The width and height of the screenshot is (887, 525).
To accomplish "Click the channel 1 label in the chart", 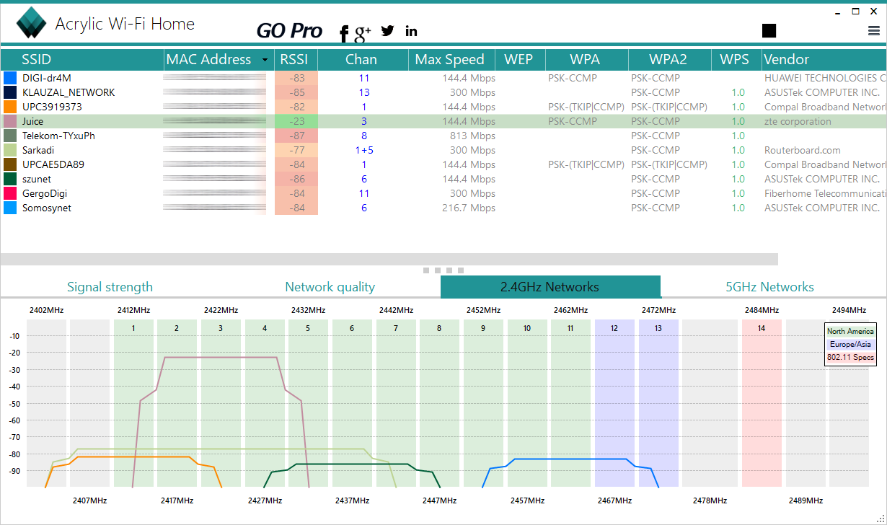I will click(x=133, y=328).
